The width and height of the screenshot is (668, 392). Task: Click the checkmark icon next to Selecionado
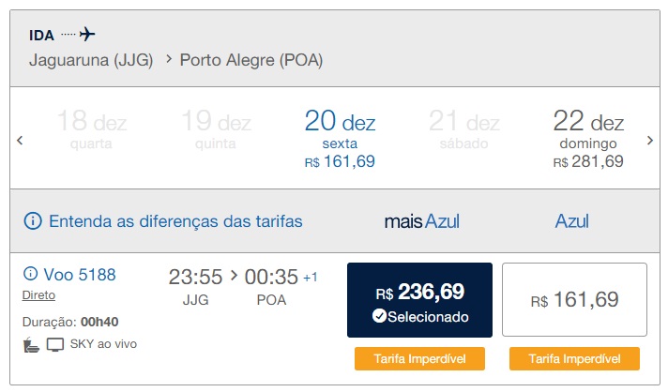click(x=379, y=317)
